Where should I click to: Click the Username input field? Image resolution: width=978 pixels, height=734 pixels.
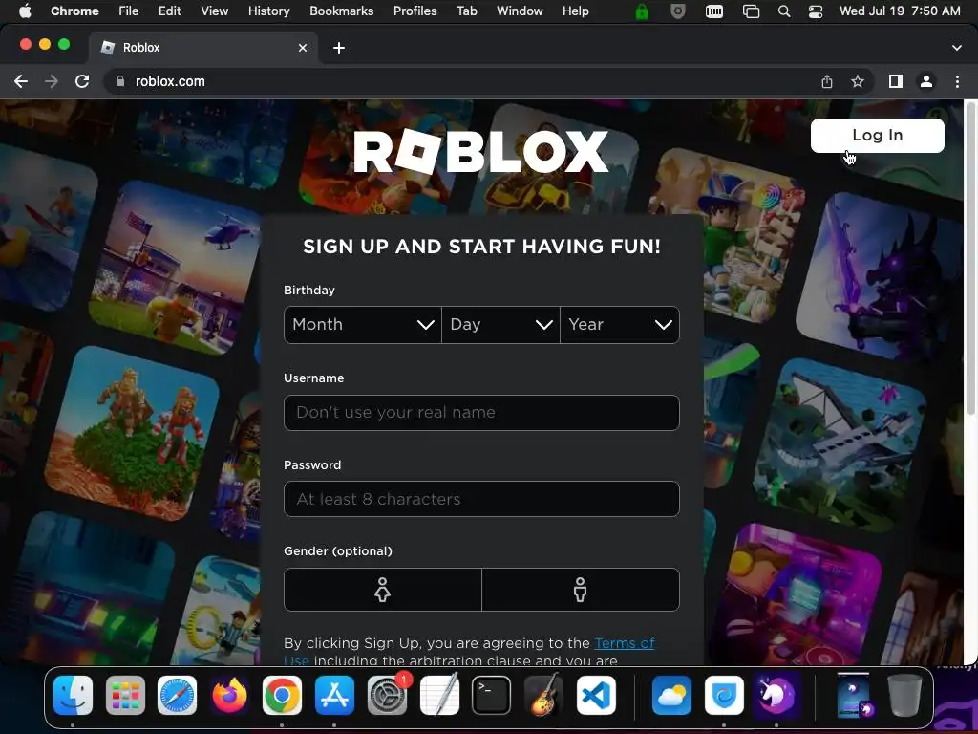coord(481,413)
